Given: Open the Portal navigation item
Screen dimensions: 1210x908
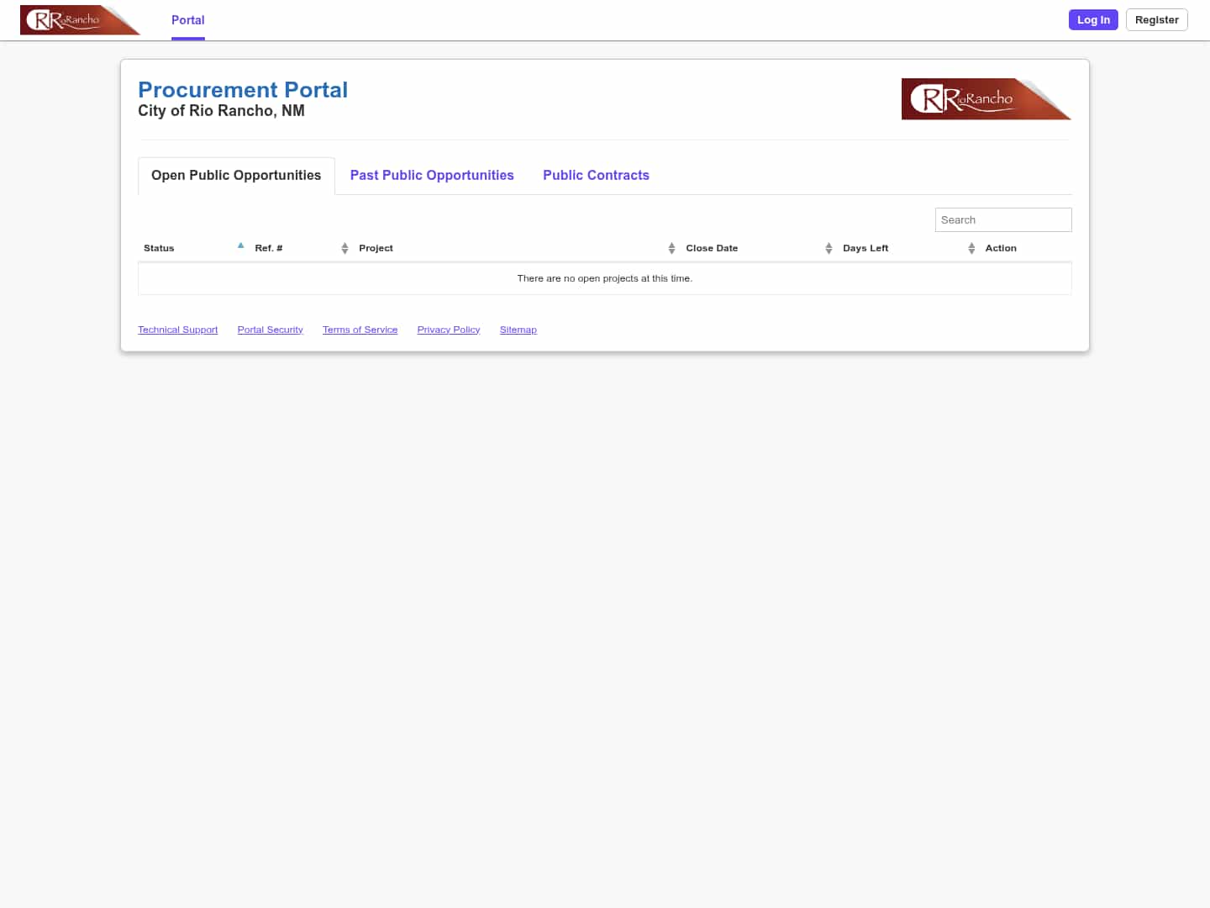Looking at the screenshot, I should point(188,20).
